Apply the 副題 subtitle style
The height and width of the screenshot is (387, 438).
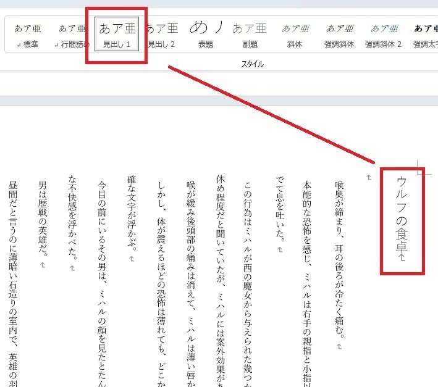(x=250, y=35)
